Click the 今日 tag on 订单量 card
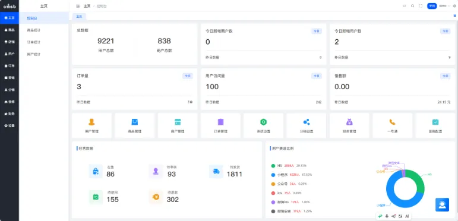Screen dimensions: 458x221 188,76
